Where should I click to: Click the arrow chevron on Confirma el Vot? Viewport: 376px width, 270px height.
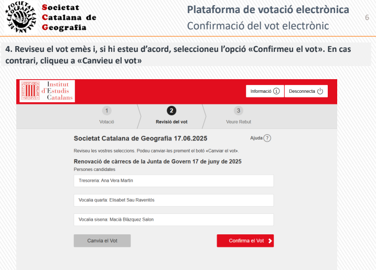[270, 241]
